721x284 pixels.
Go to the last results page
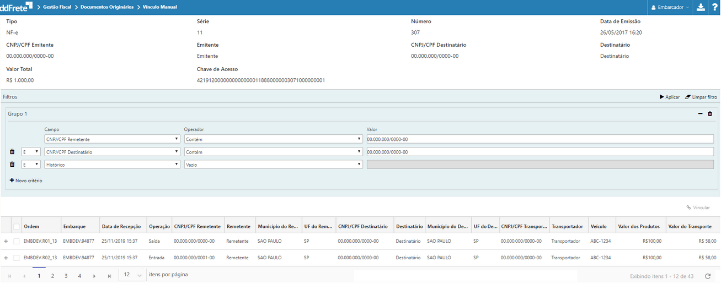109,276
